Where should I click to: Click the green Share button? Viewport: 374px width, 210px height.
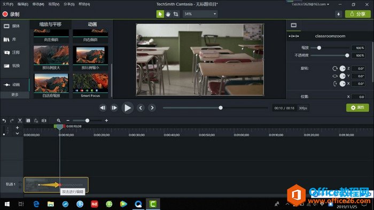[357, 14]
